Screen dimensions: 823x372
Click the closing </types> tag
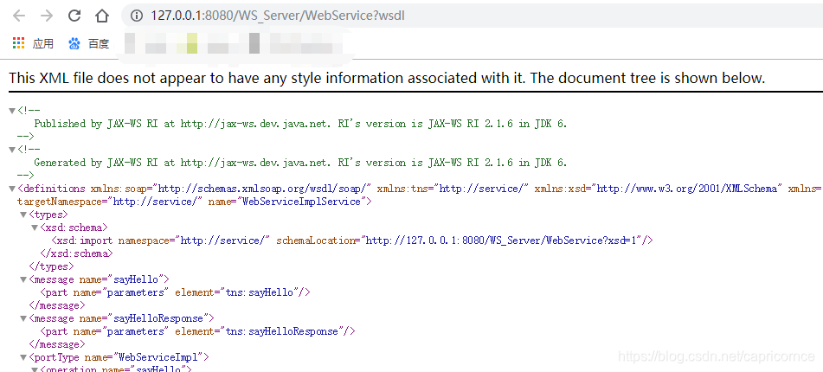click(x=51, y=266)
